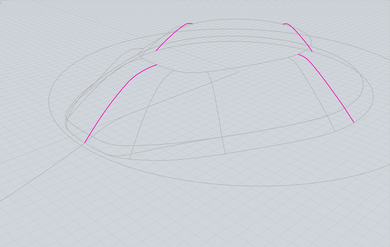Pick the short magenta curve at back-right

tap(300, 35)
